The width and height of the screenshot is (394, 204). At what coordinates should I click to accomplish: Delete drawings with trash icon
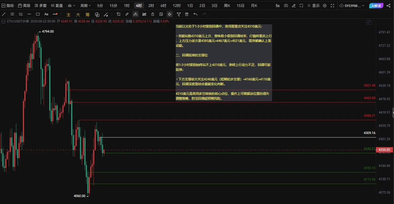[187, 14]
